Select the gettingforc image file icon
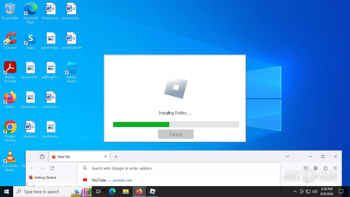 tap(51, 71)
